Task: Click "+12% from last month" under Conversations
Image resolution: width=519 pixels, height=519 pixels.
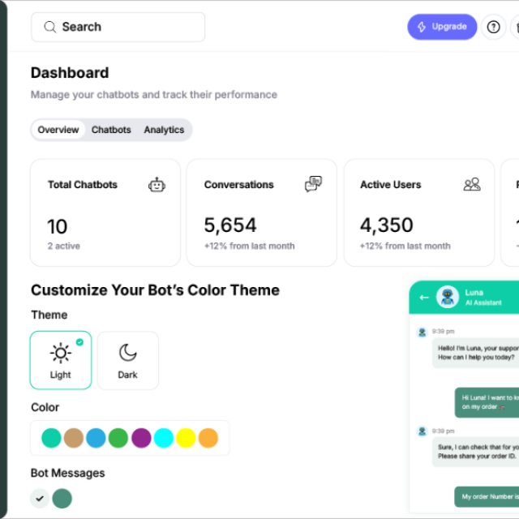Action: click(249, 246)
